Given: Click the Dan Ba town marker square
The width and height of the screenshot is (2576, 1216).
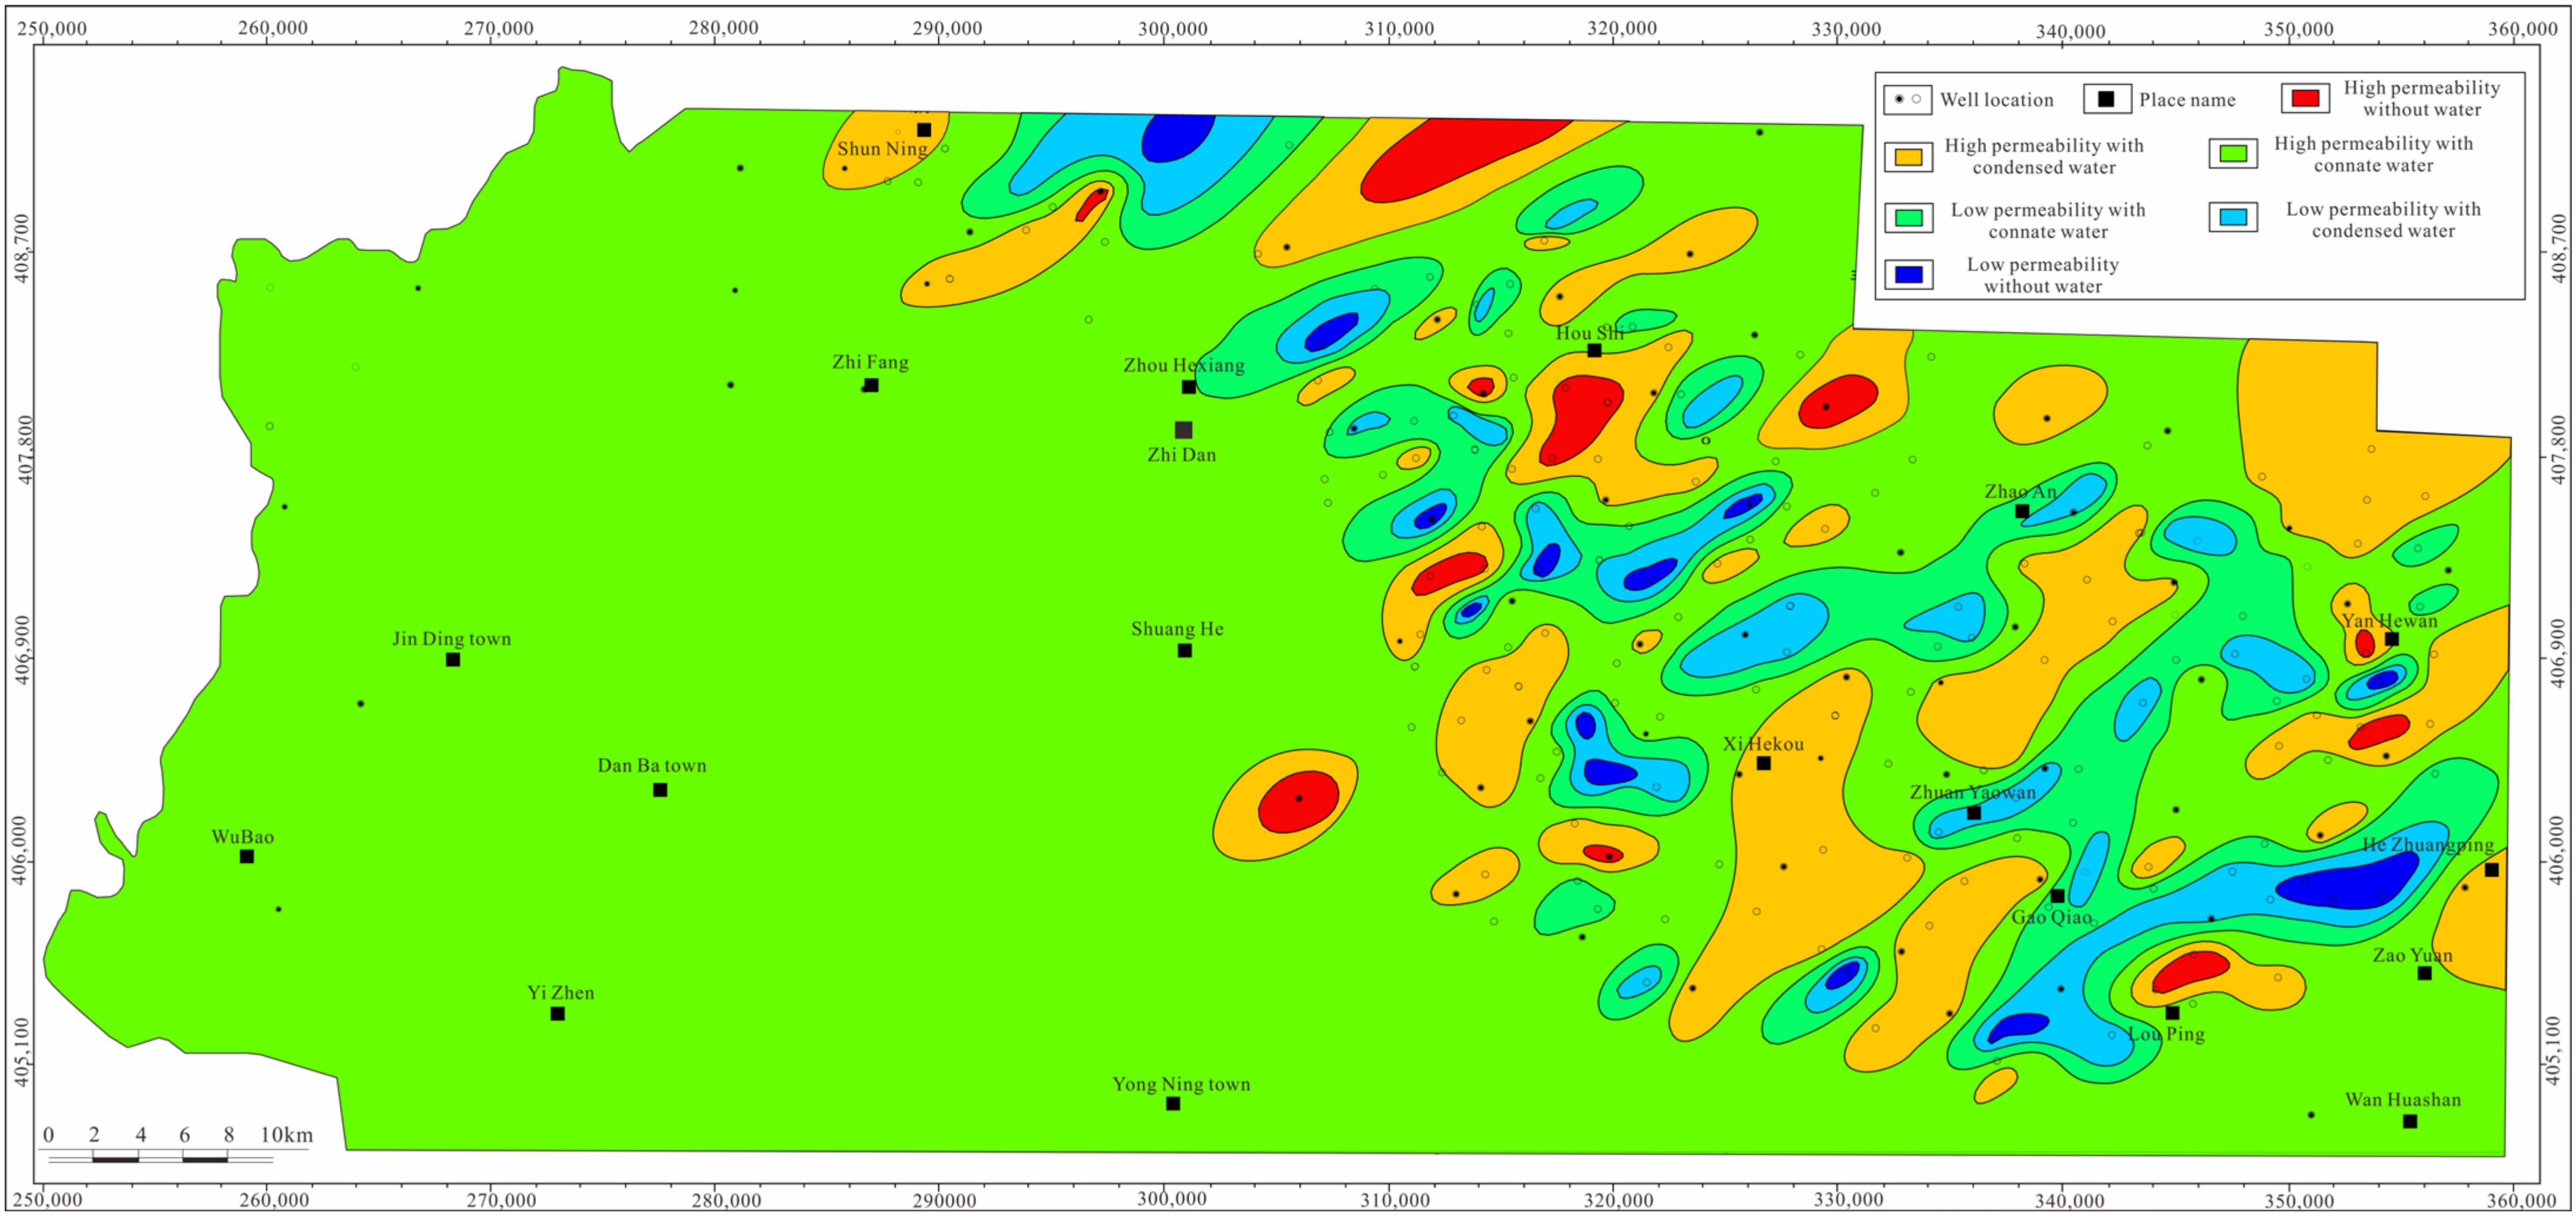Looking at the screenshot, I should [x=660, y=790].
